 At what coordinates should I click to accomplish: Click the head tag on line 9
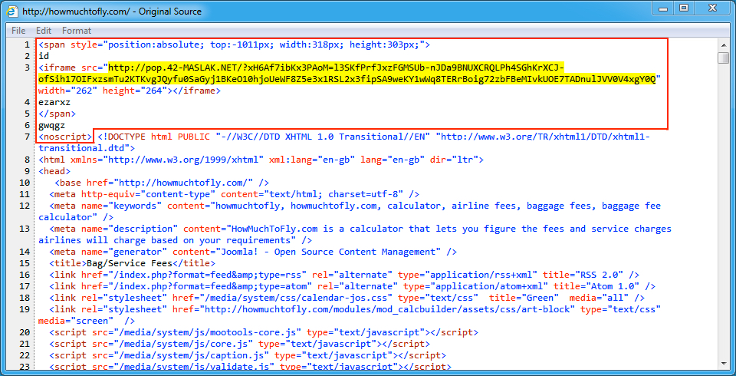[54, 171]
